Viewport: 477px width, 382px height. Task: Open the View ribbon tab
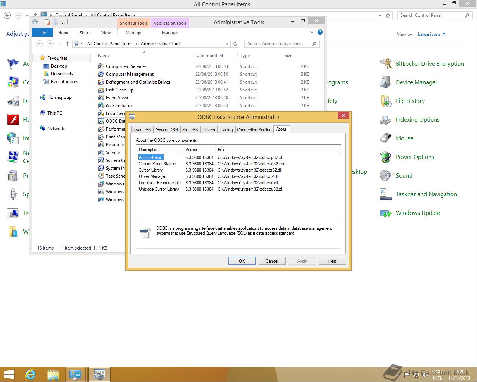[106, 33]
